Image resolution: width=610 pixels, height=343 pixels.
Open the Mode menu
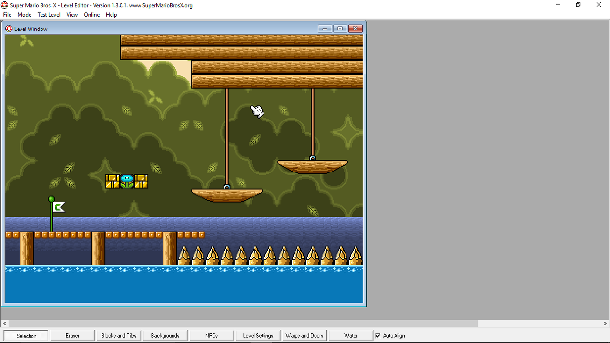24,15
